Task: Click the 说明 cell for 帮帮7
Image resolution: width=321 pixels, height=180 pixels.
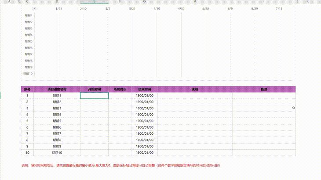Action: tap(195, 133)
